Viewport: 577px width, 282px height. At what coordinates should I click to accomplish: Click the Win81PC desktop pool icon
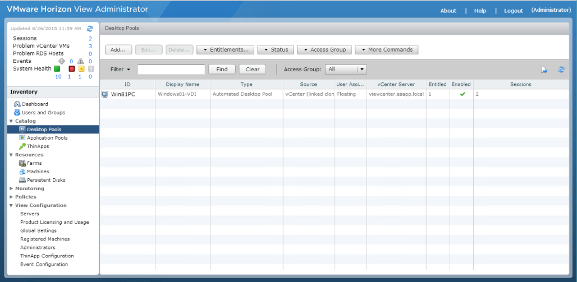click(104, 95)
